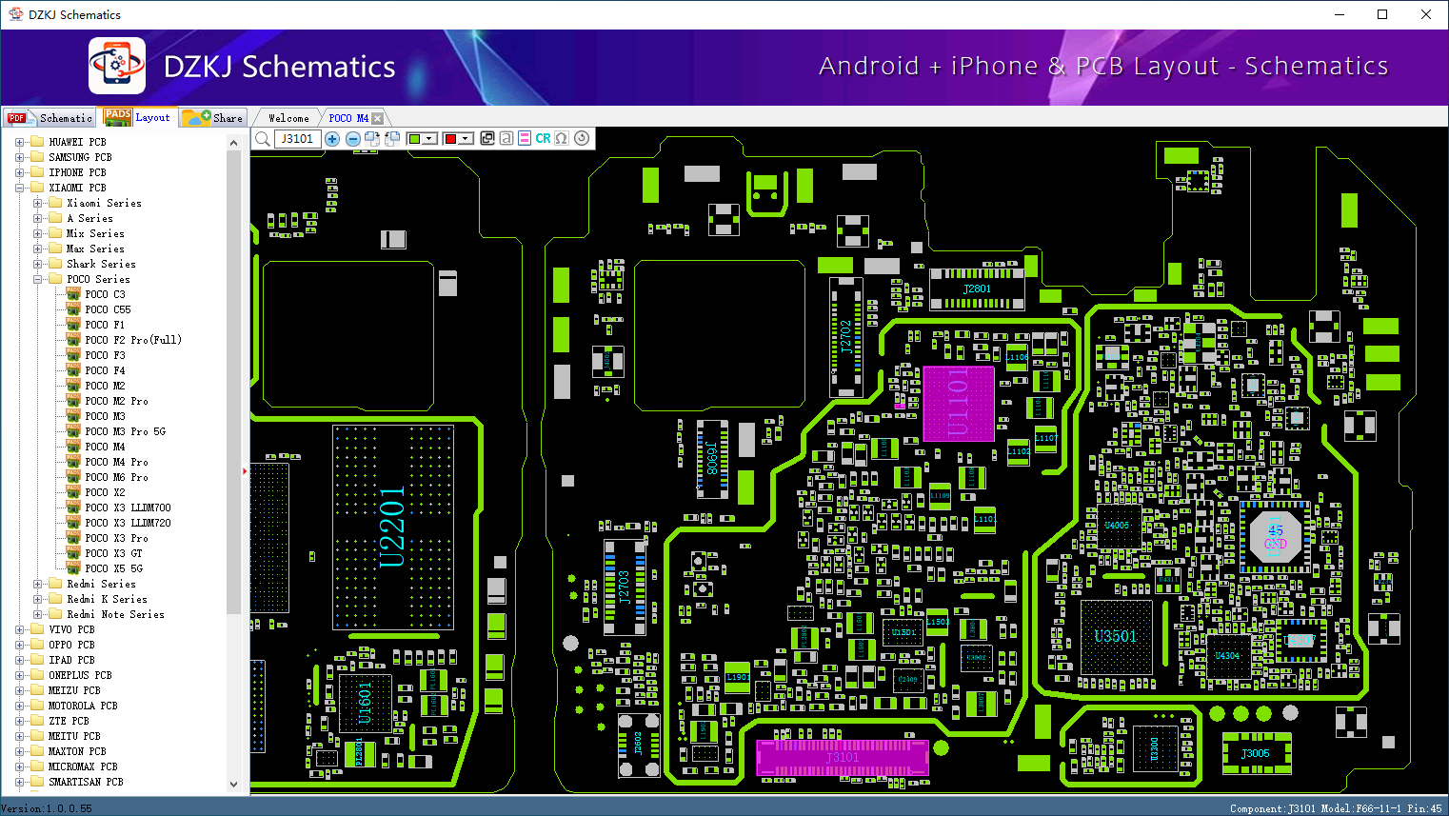The height and width of the screenshot is (816, 1449).
Task: Open the green color dropdown
Action: [429, 139]
